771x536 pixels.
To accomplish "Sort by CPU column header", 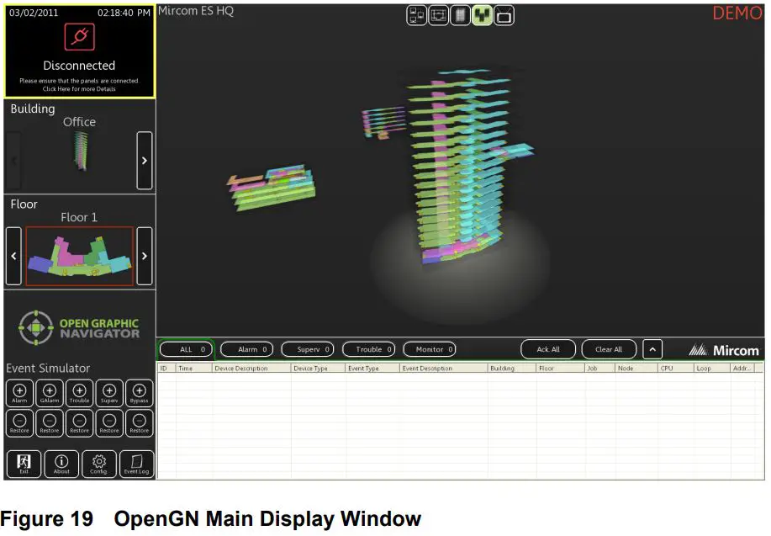I will (x=676, y=369).
